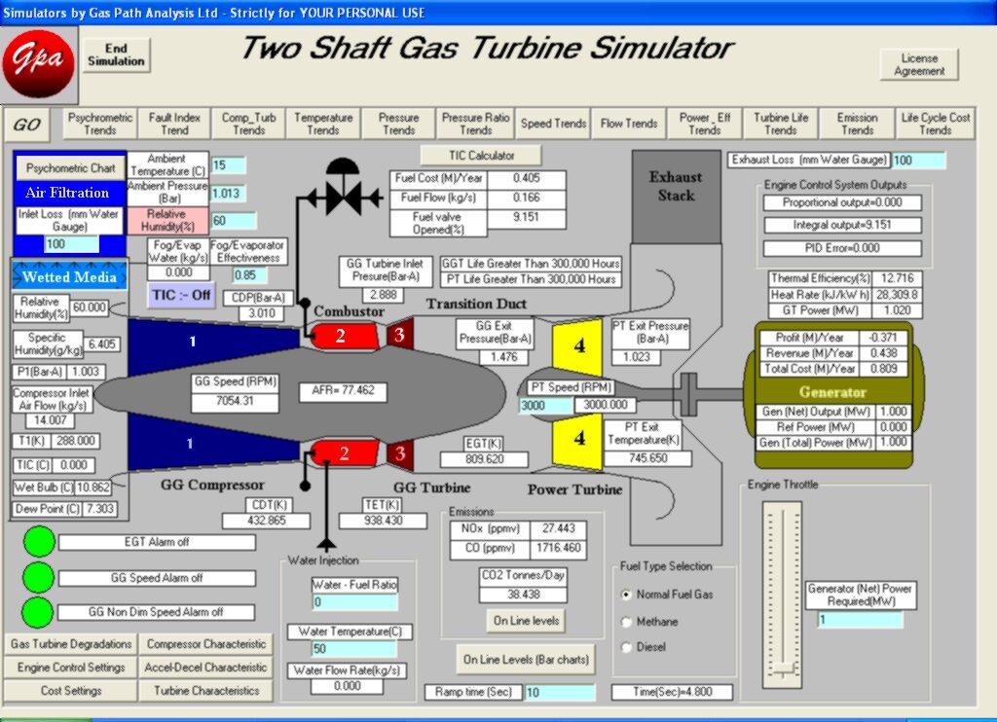Click the olive Generator graphic
997x722 pixels.
(832, 391)
